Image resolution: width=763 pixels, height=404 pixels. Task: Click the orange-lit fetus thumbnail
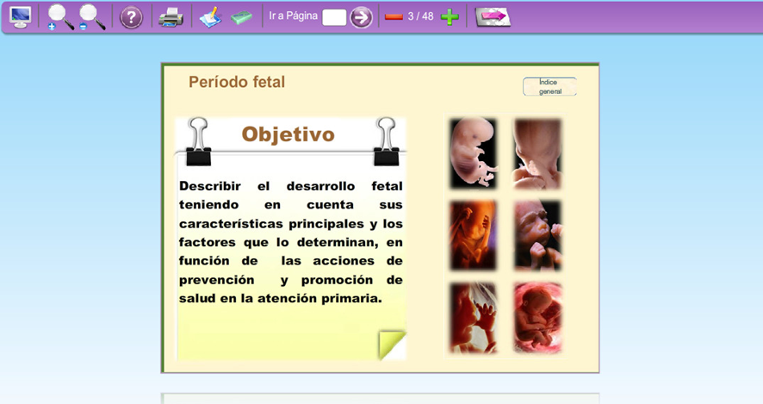tap(473, 235)
